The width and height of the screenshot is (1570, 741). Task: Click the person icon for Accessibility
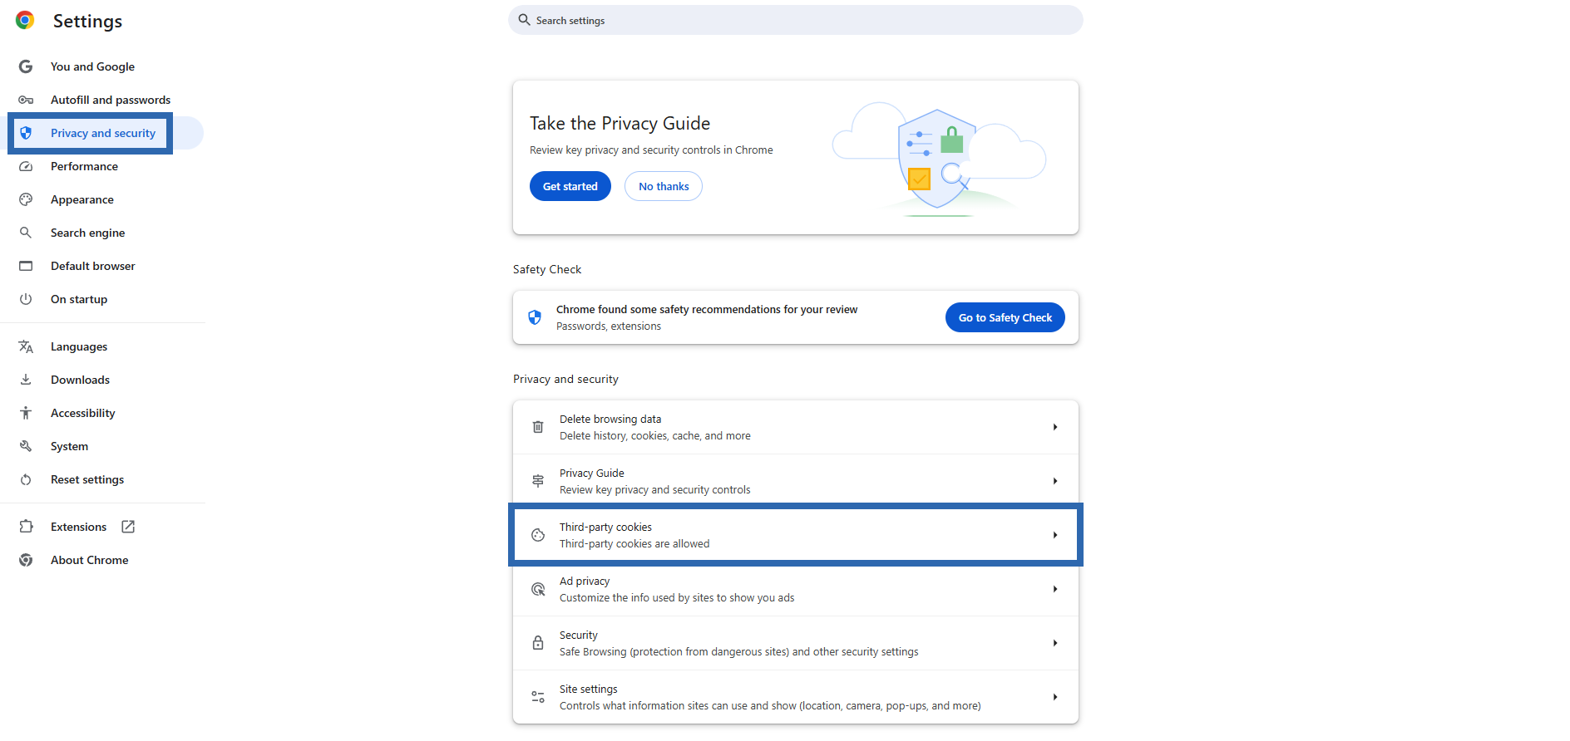26,413
